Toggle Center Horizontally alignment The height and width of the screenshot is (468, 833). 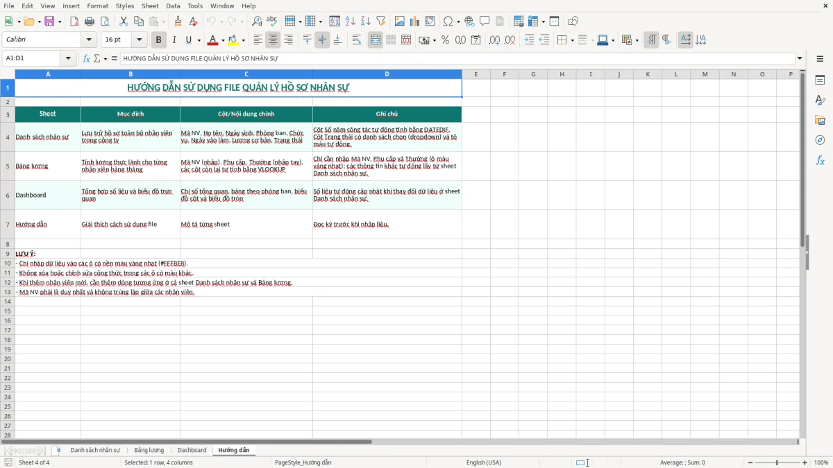click(x=273, y=40)
